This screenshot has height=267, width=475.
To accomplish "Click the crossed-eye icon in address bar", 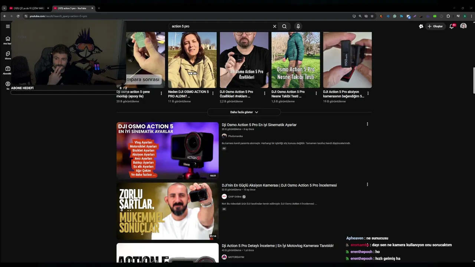I will (366, 16).
